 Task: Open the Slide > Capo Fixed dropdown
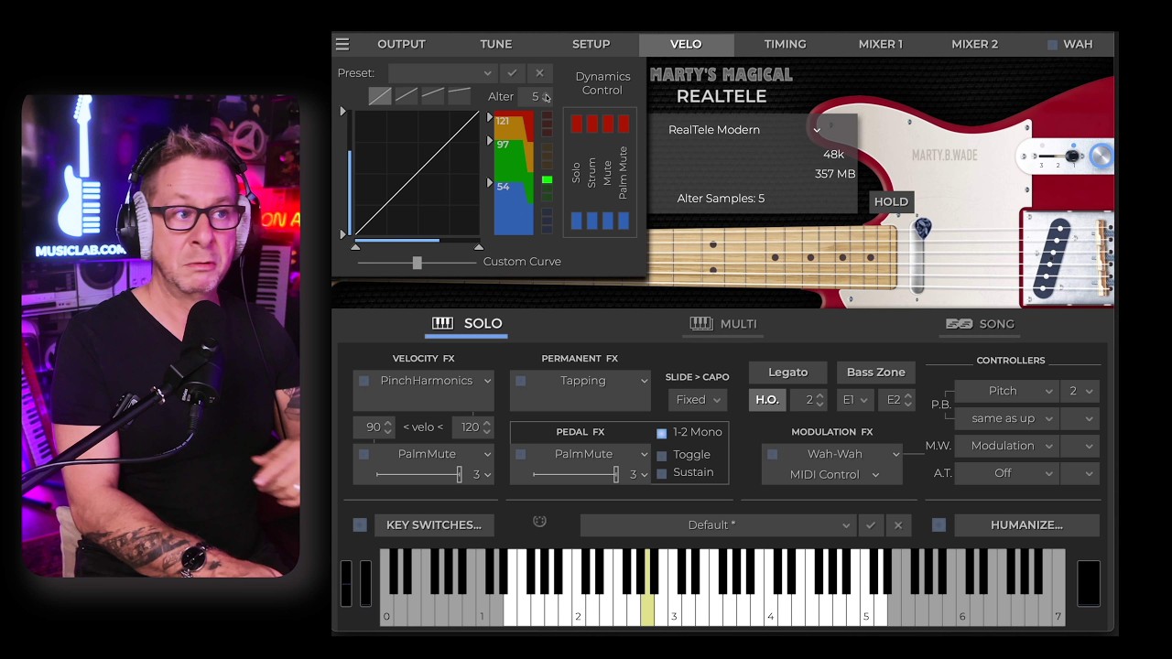click(698, 400)
